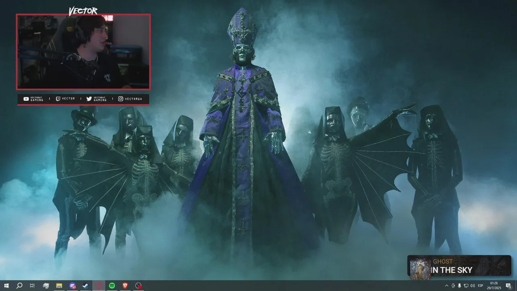Click the Meet Now camera tray icon
The height and width of the screenshot is (291, 517).
pyautogui.click(x=453, y=286)
